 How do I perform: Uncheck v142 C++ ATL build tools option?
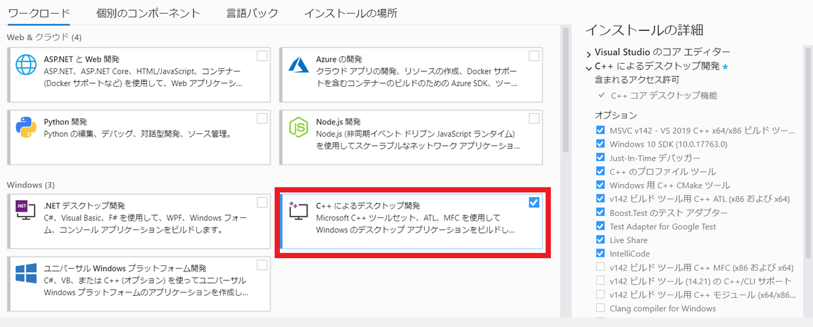click(x=600, y=198)
